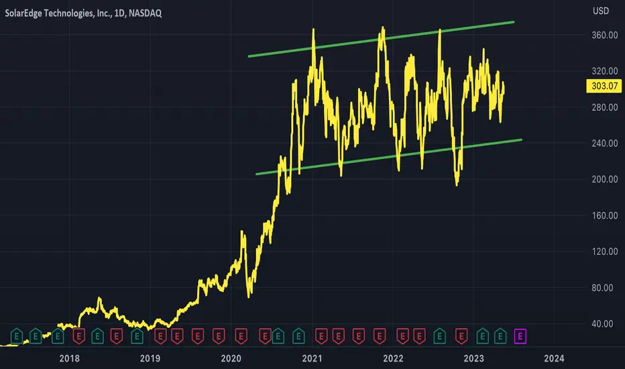Click the 120.00 price axis label
Image resolution: width=625 pixels, height=369 pixels.
(x=605, y=252)
